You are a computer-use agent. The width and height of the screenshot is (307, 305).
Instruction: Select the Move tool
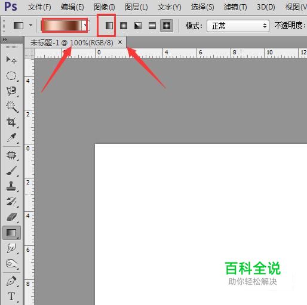(11, 60)
